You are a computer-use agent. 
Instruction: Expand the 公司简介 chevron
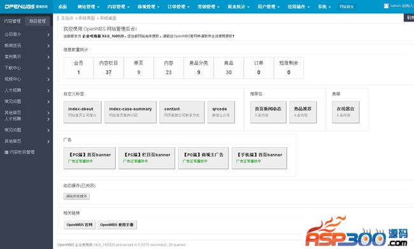[x=48, y=34]
